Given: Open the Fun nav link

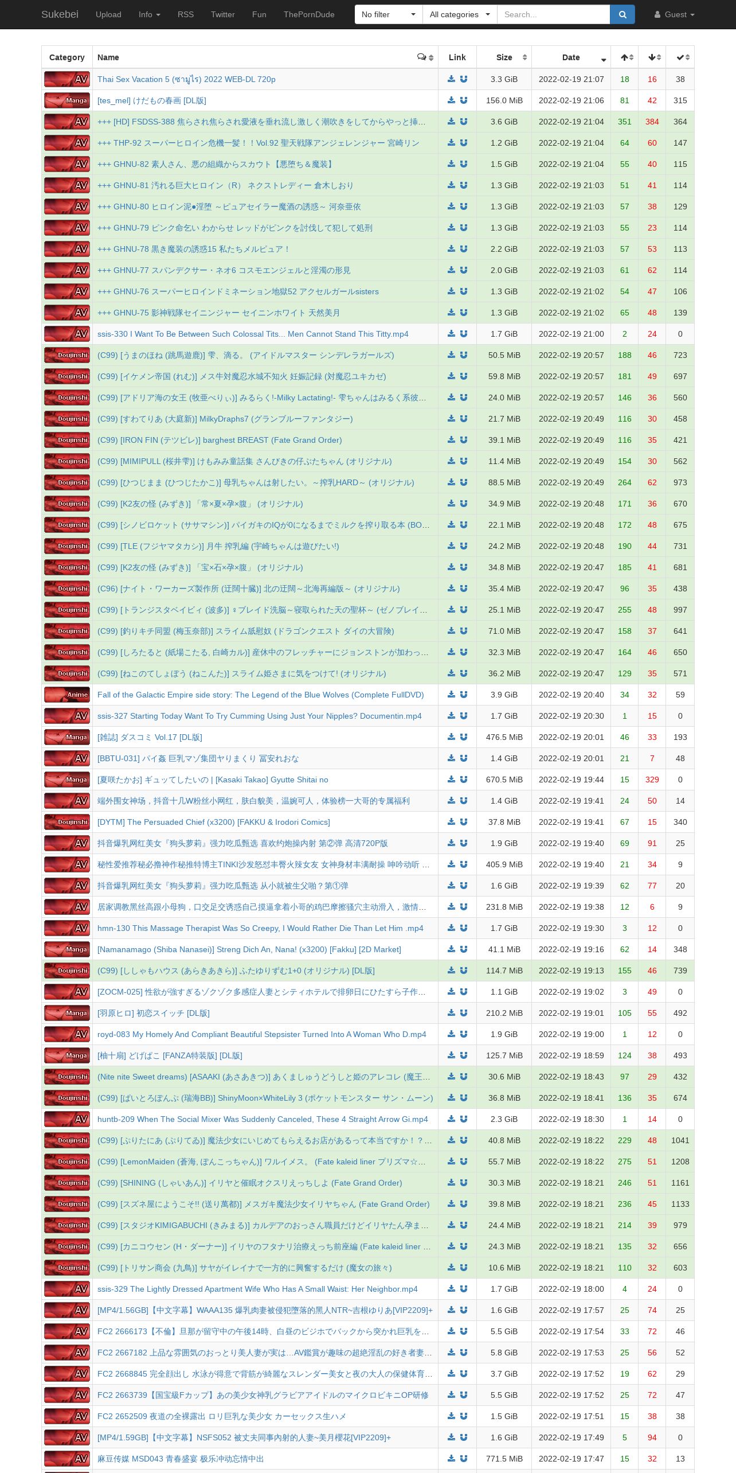Looking at the screenshot, I should tap(259, 14).
